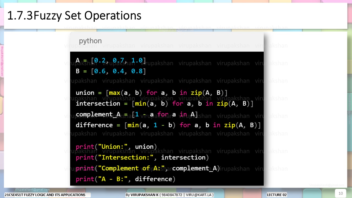Select the union list comprehension line
The height and width of the screenshot is (198, 352).
click(152, 93)
